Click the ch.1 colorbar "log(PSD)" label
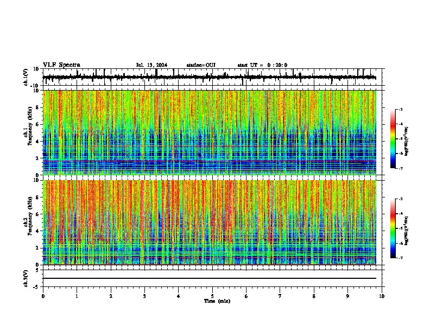Screen dimensions: 430x332 point(406,142)
